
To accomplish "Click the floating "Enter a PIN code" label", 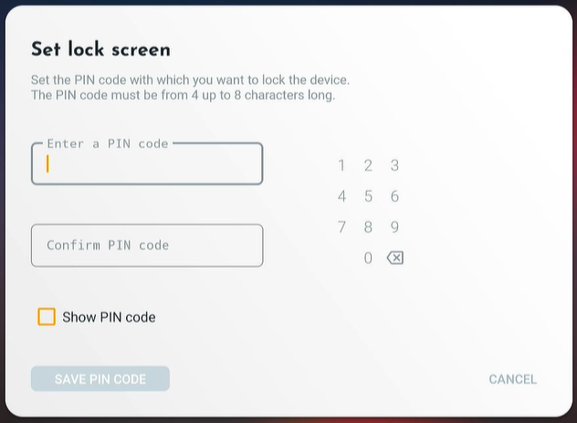I will pyautogui.click(x=108, y=143).
